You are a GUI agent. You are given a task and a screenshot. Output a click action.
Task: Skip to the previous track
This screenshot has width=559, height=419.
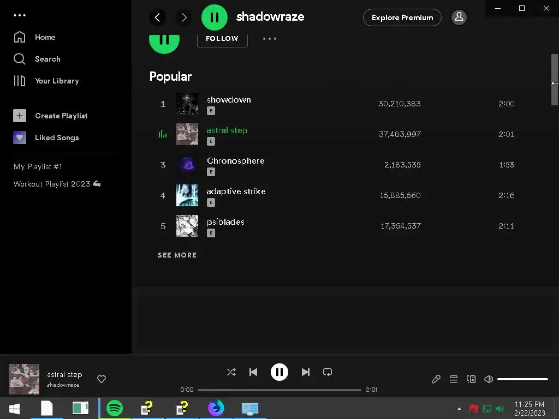(253, 372)
